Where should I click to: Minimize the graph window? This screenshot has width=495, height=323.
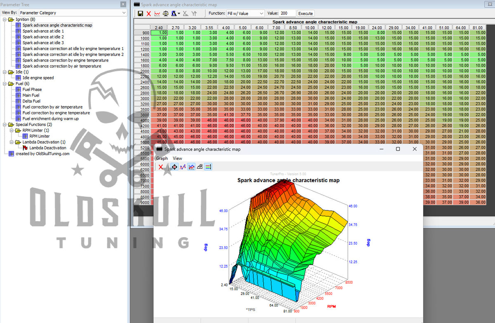381,149
